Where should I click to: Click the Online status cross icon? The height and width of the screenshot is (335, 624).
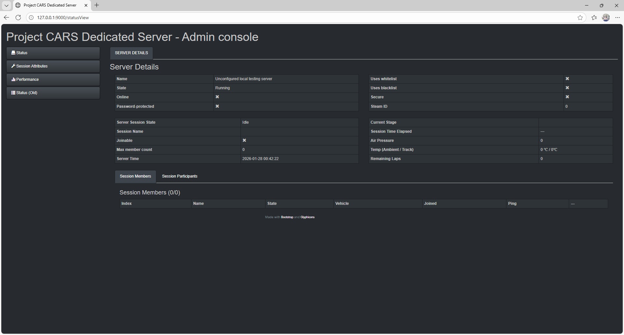pyautogui.click(x=217, y=97)
